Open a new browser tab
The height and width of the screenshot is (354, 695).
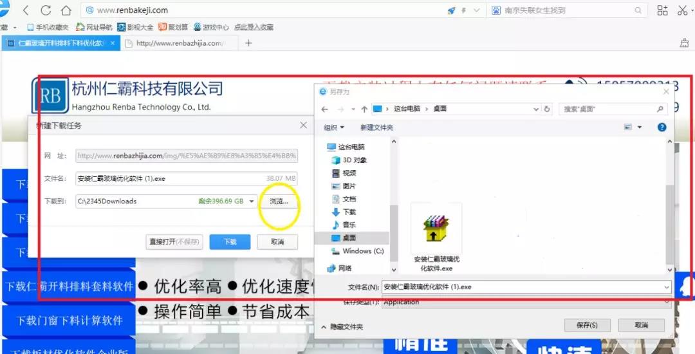(x=248, y=43)
